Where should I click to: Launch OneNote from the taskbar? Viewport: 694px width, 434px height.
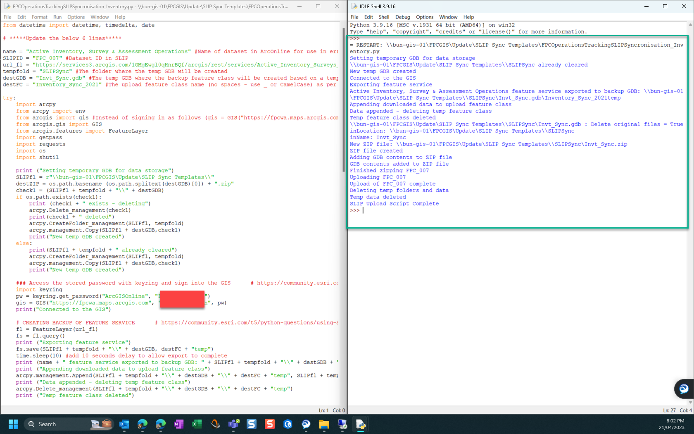click(x=178, y=424)
